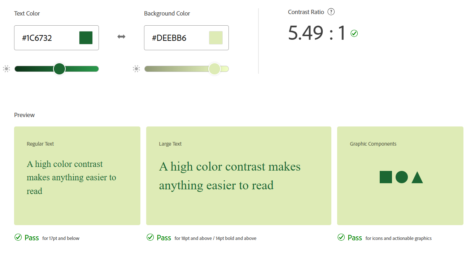The image size is (475, 258).
Task: Click the triangle shape in Graphic Components
Action: pos(417,178)
